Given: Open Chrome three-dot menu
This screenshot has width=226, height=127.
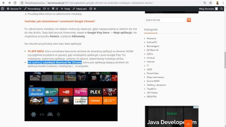Looking at the screenshot, I should [x=223, y=3].
